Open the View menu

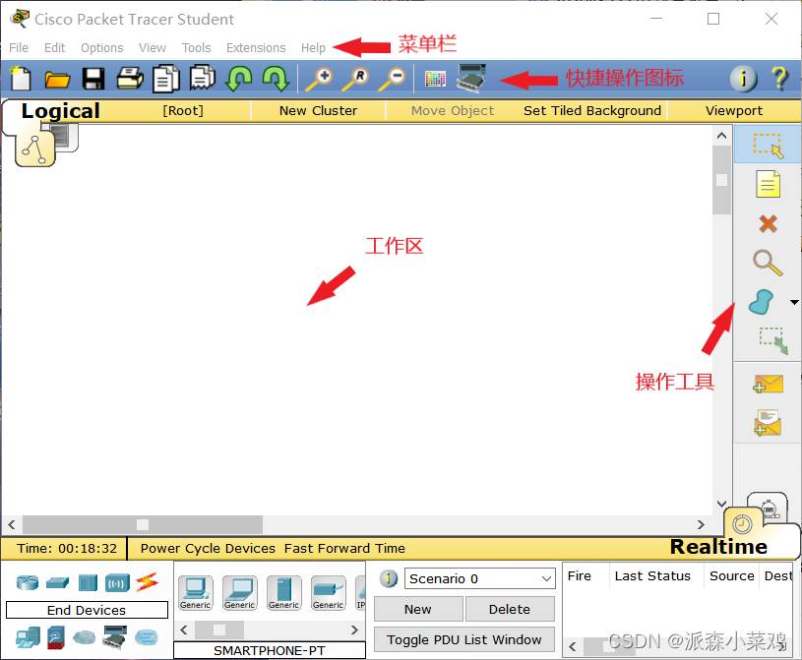[153, 47]
